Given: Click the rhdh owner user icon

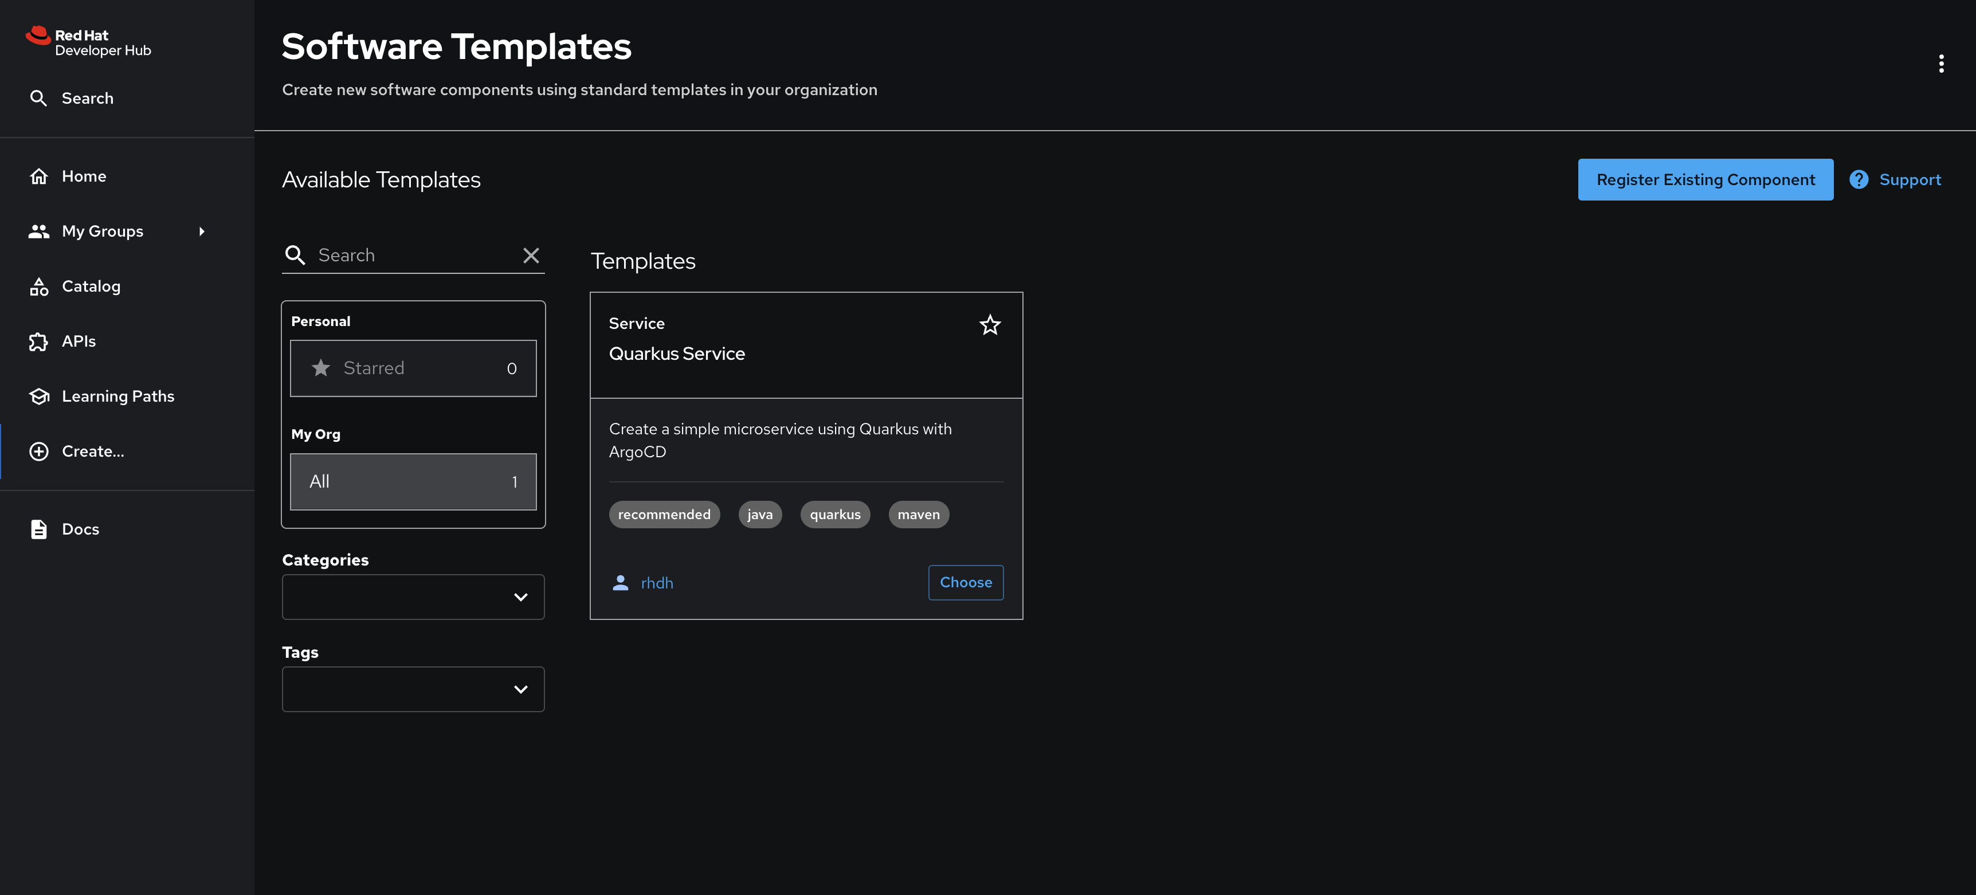Looking at the screenshot, I should click(621, 583).
